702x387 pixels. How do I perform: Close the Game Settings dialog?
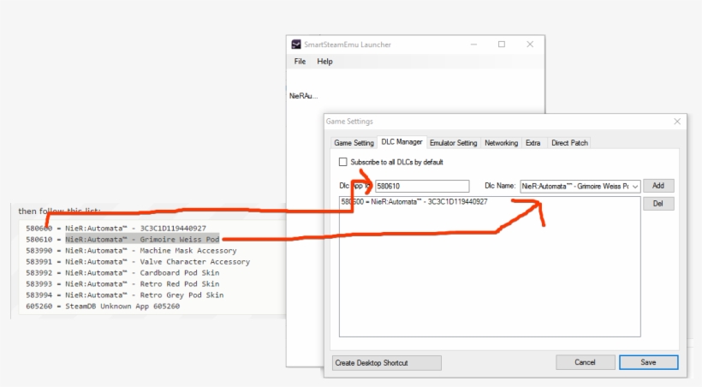pos(677,122)
